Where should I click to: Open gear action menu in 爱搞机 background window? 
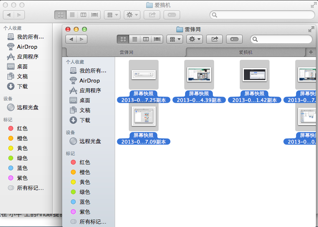(132, 15)
